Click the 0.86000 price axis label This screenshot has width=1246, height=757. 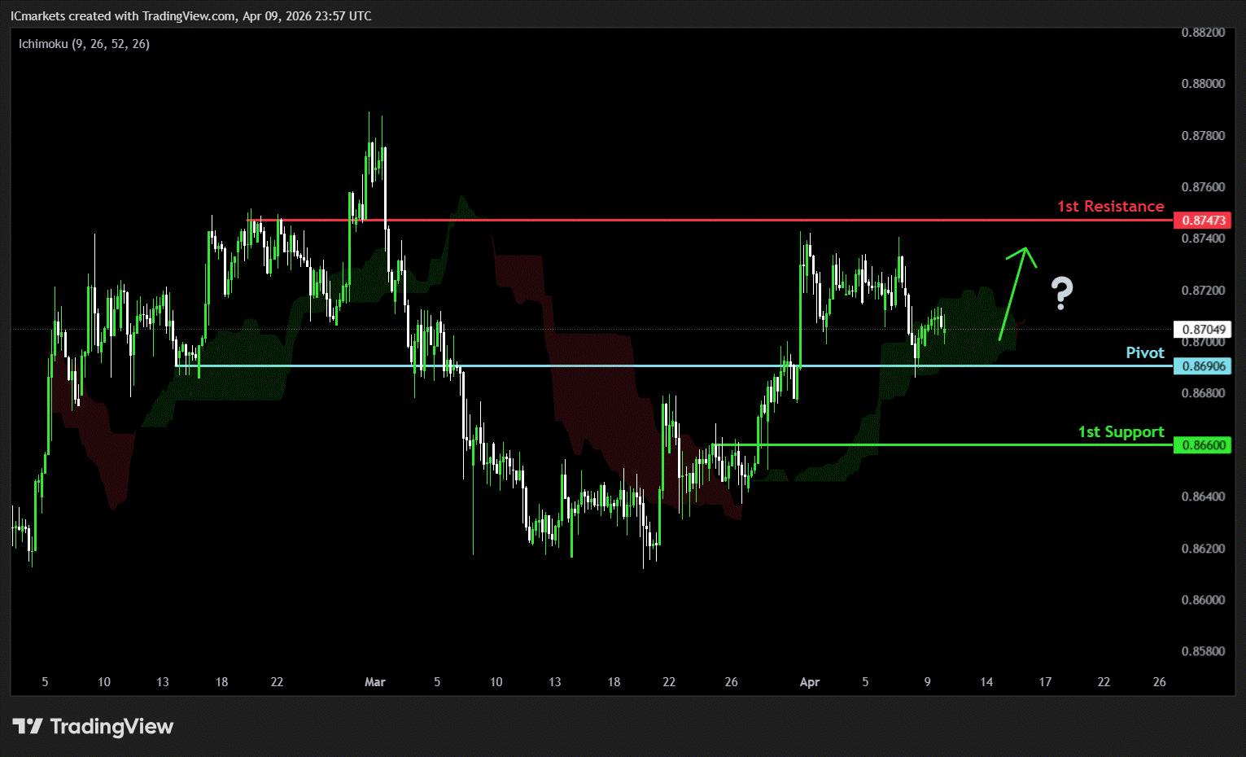[x=1203, y=600]
